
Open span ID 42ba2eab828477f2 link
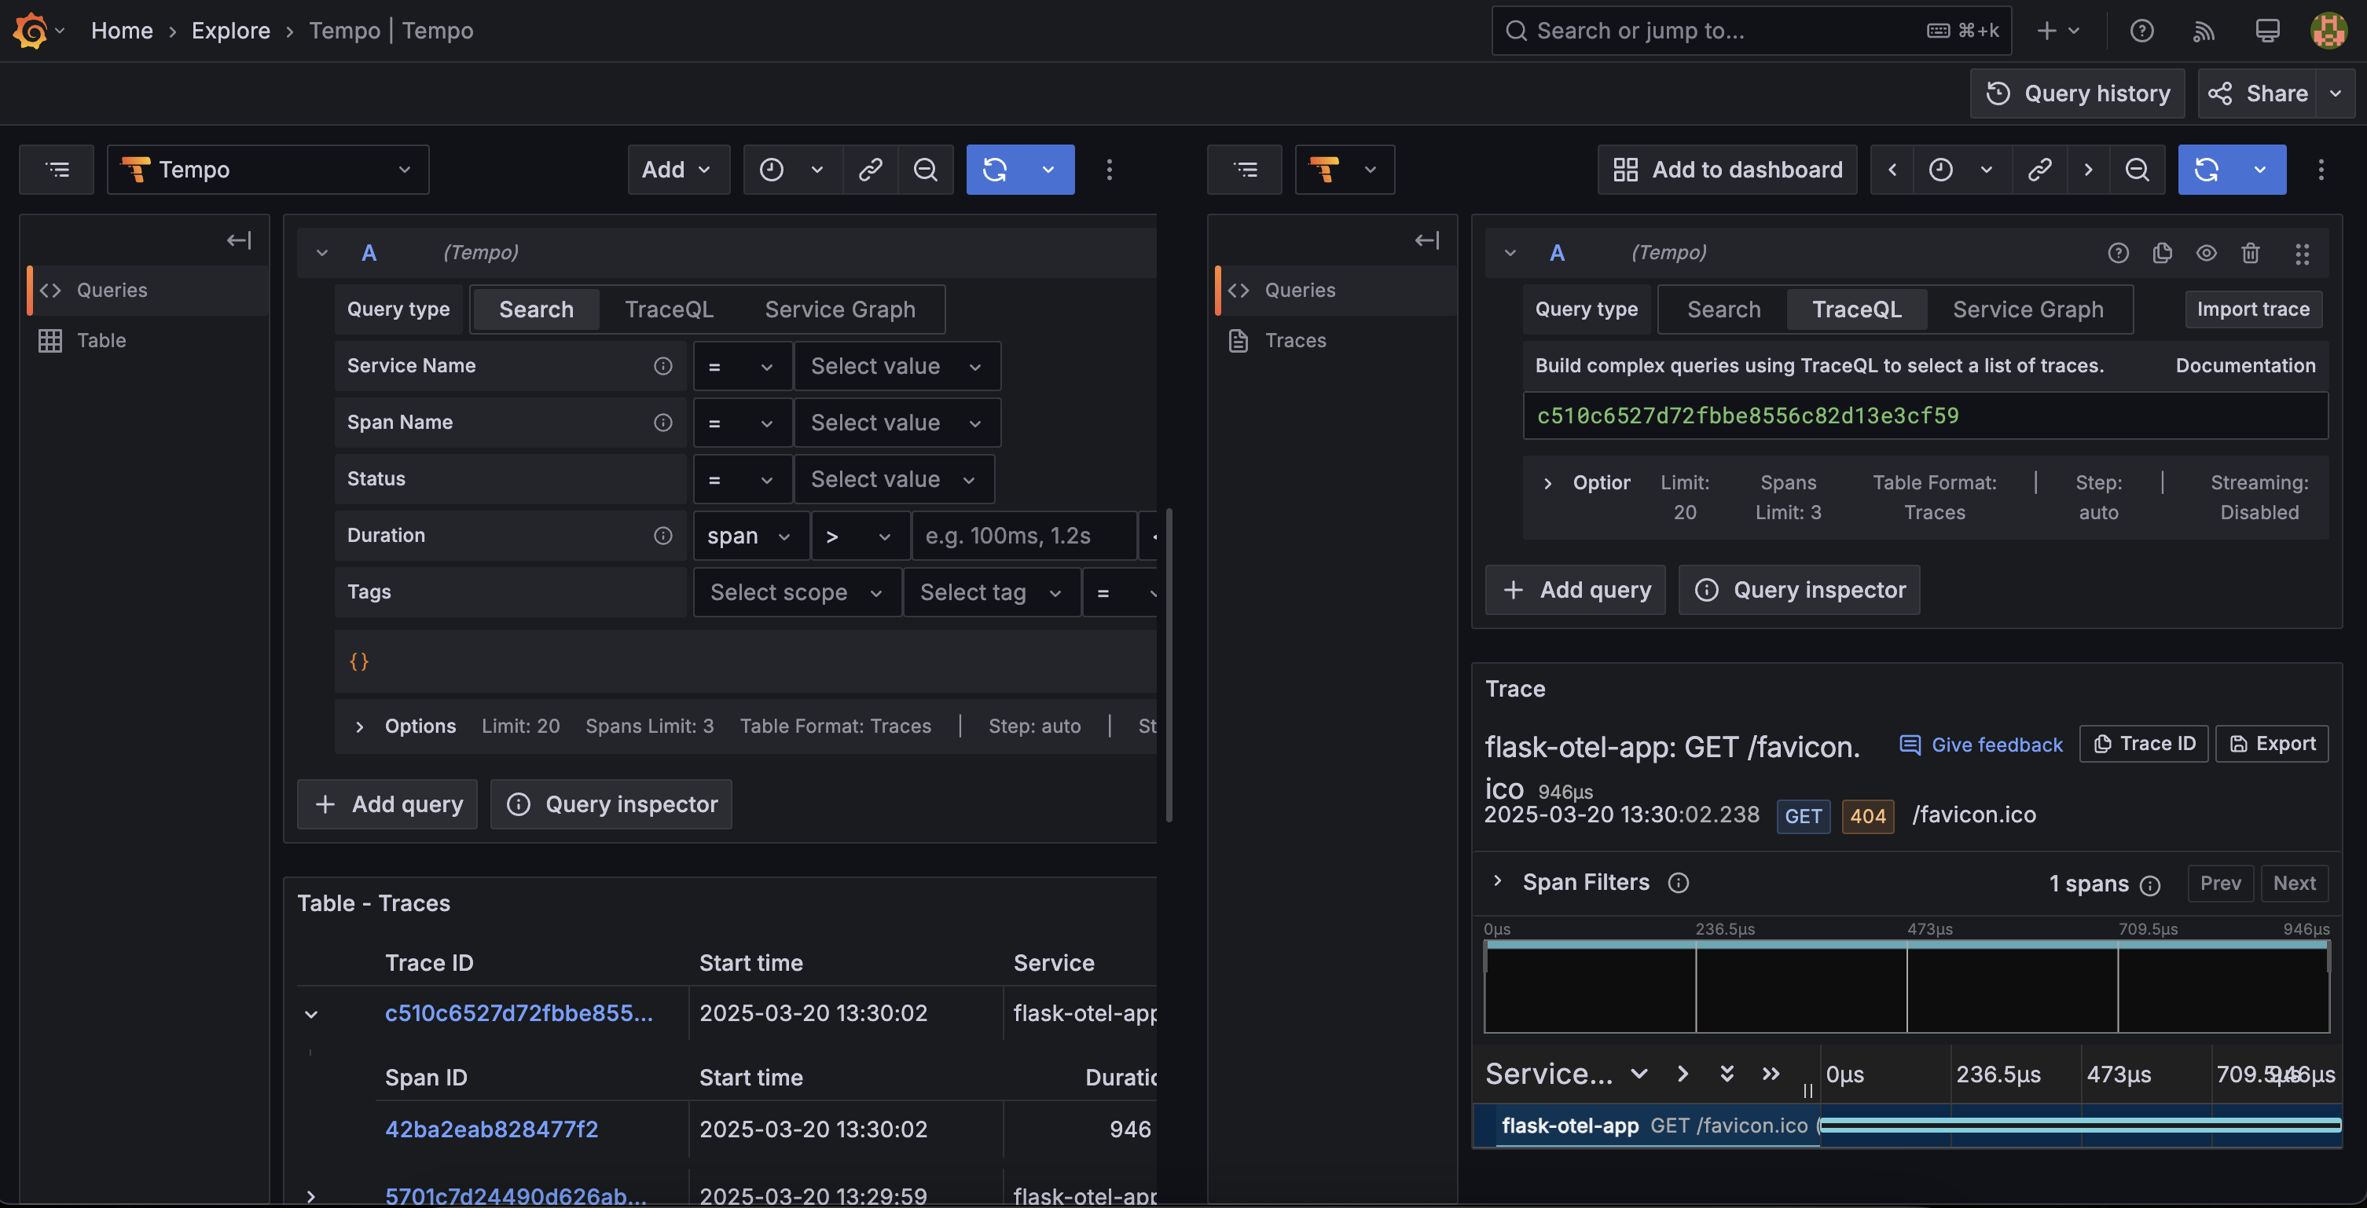click(x=490, y=1129)
